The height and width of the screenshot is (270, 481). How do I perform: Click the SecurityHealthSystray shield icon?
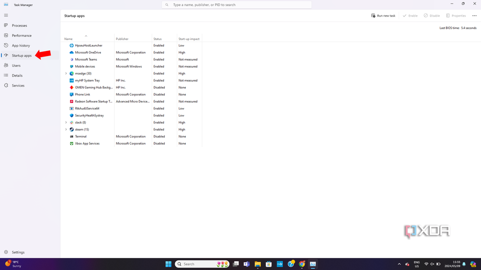coord(72,115)
